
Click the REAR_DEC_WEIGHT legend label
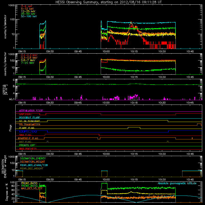coord(32,169)
